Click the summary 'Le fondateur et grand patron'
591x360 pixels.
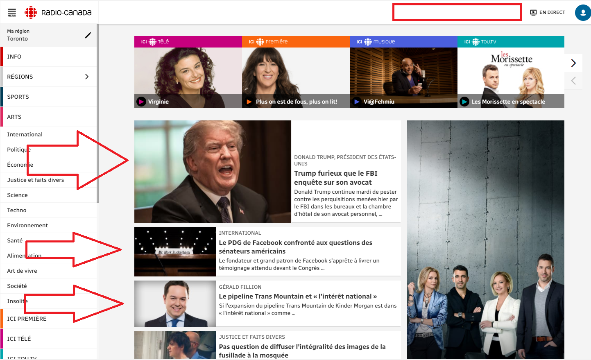coord(299,264)
